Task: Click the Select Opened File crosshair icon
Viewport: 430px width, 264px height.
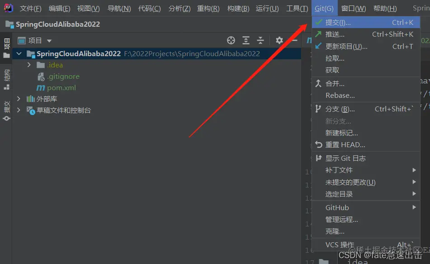Action: pos(231,40)
